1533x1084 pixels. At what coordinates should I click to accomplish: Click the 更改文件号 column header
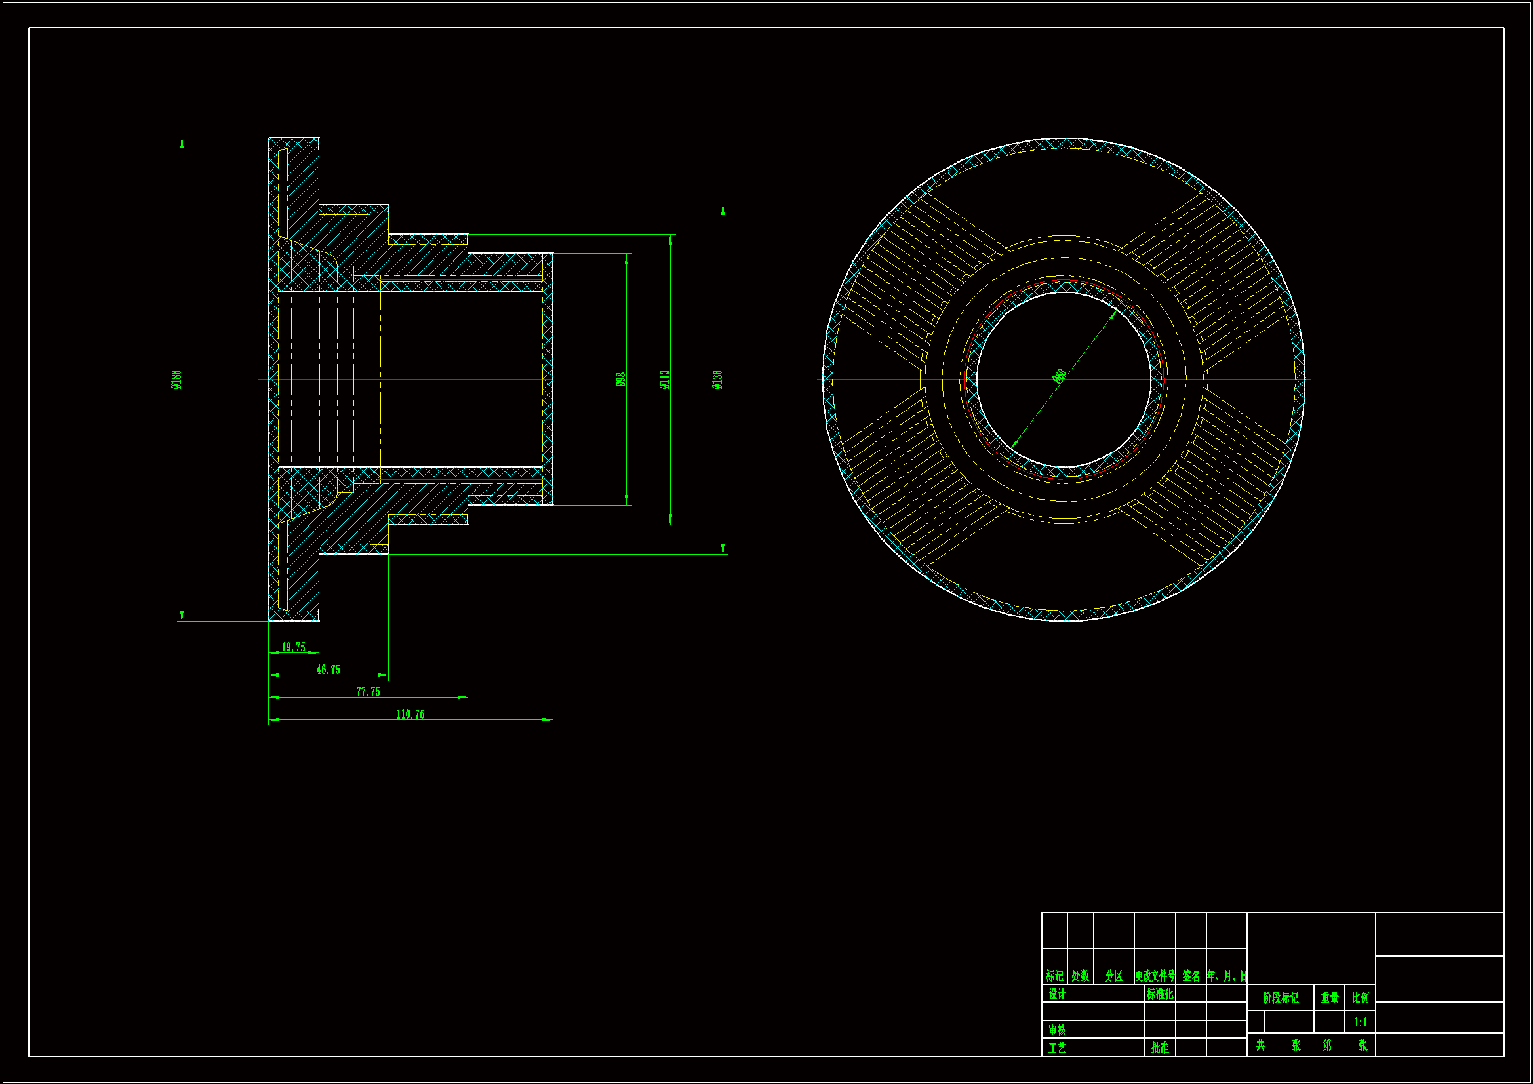coord(1155,976)
